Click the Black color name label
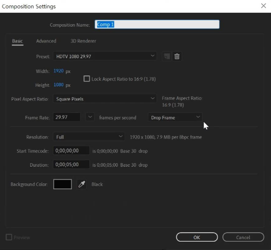The height and width of the screenshot is (250, 271). (97, 184)
